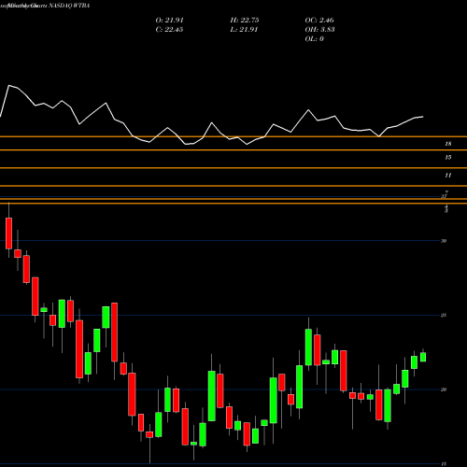Click the 20 price axis label
The image size is (467, 467).
click(444, 389)
